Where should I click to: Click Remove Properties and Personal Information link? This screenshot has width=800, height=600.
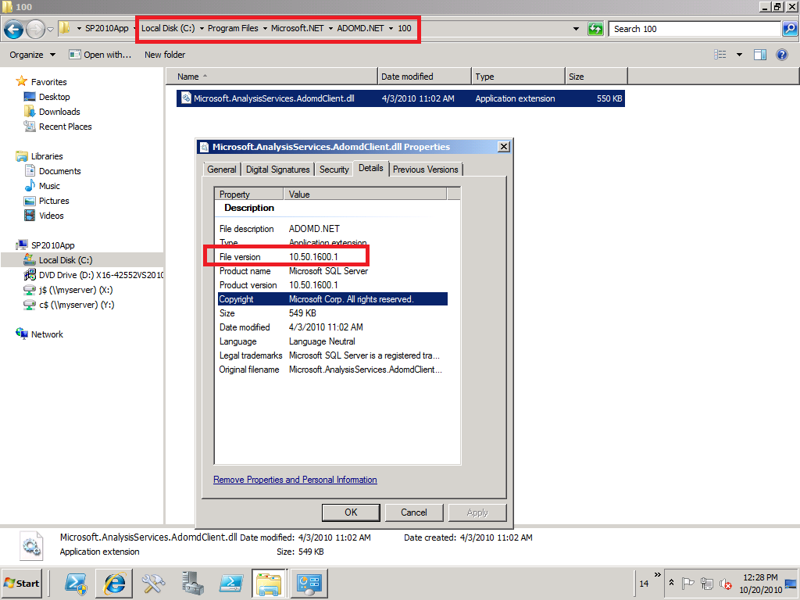tap(295, 480)
